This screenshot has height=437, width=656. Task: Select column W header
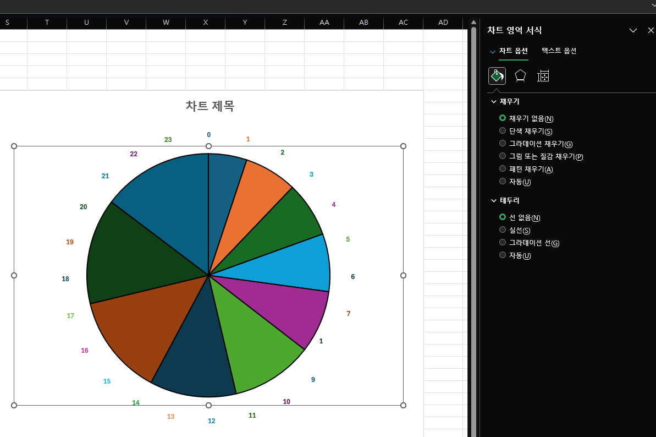pyautogui.click(x=166, y=23)
